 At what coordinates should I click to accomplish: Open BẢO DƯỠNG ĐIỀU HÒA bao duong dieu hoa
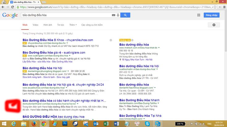tap(53, 117)
